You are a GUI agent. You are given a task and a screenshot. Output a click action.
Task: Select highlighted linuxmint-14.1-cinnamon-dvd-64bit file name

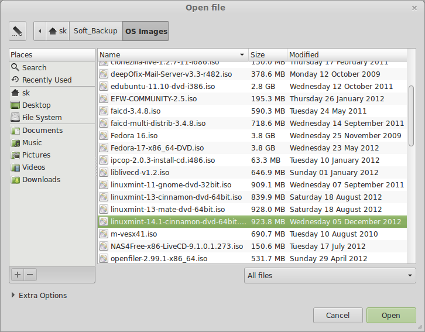(179, 222)
